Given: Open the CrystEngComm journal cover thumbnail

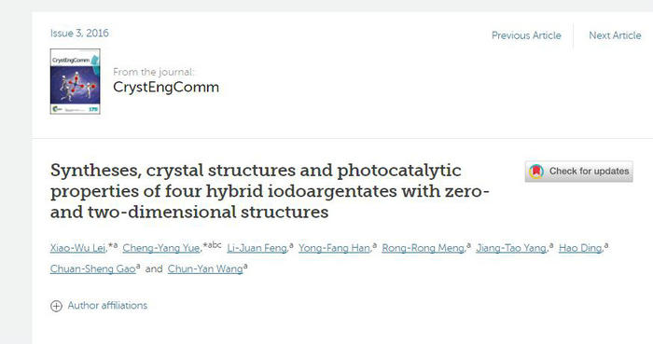Looking at the screenshot, I should (x=75, y=81).
